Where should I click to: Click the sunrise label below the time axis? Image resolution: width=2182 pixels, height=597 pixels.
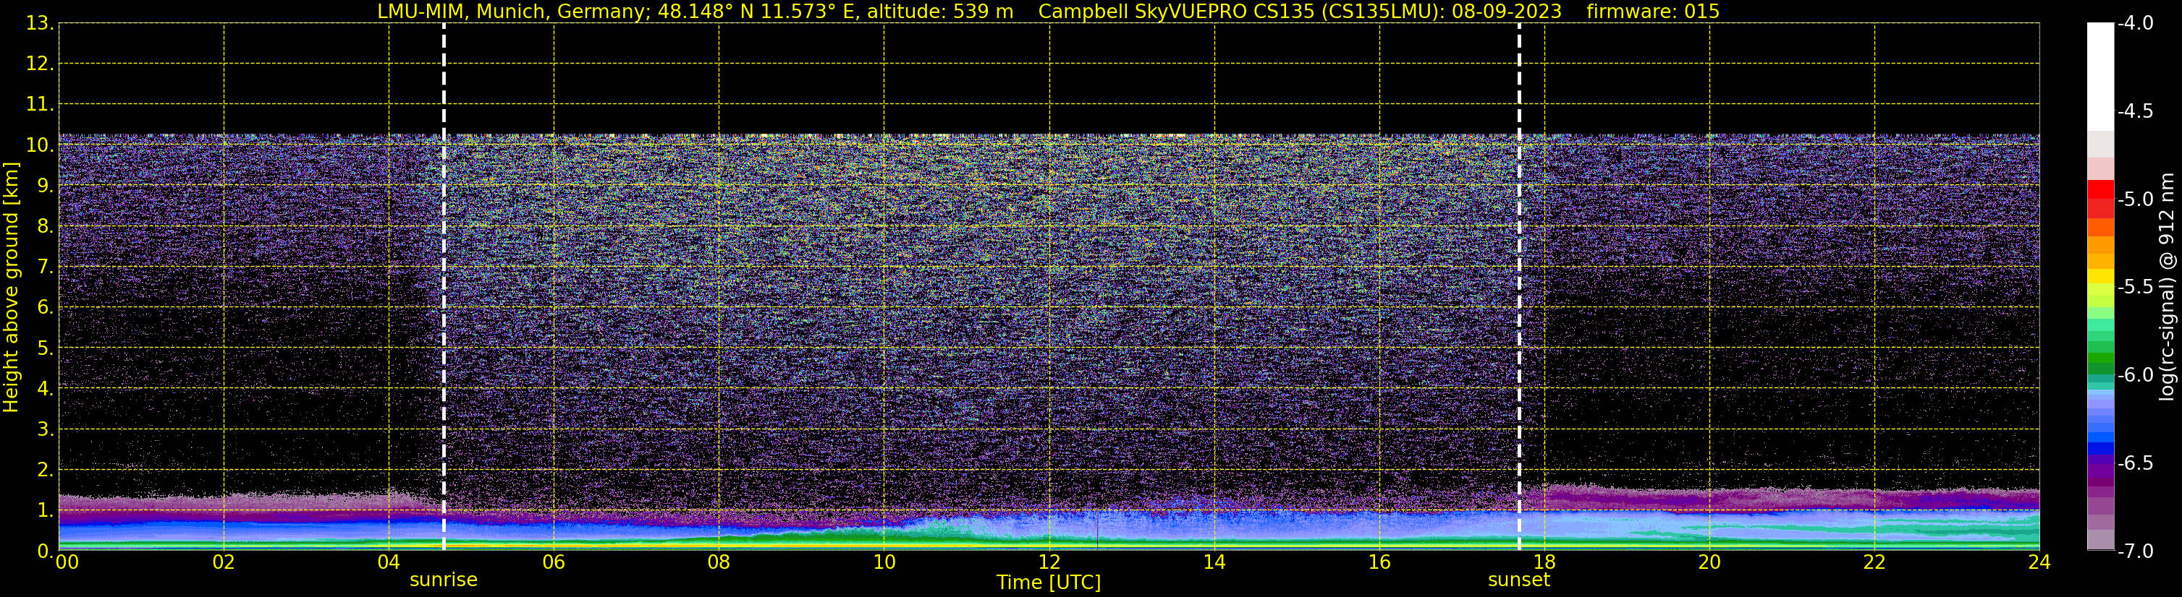pyautogui.click(x=443, y=580)
